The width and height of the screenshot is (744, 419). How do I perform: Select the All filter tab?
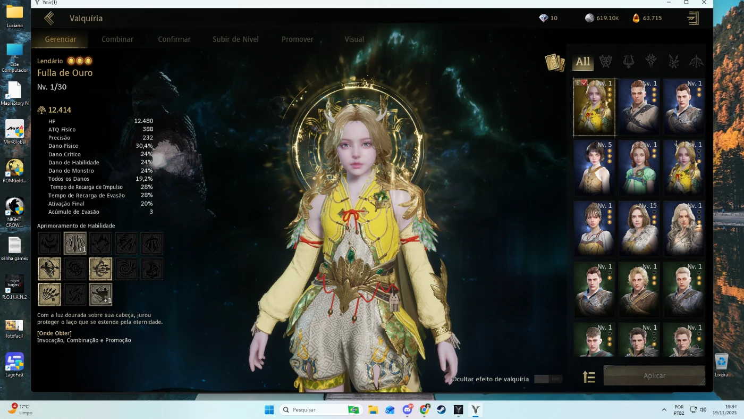click(583, 62)
